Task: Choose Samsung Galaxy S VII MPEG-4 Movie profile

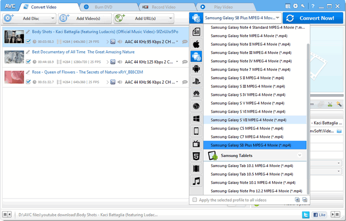Action: 255,120
